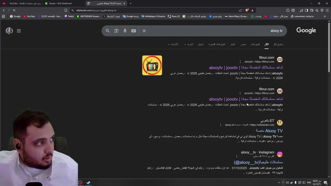Click the Instagram favicon in results
This screenshot has width=331, height=186.
pos(280,154)
